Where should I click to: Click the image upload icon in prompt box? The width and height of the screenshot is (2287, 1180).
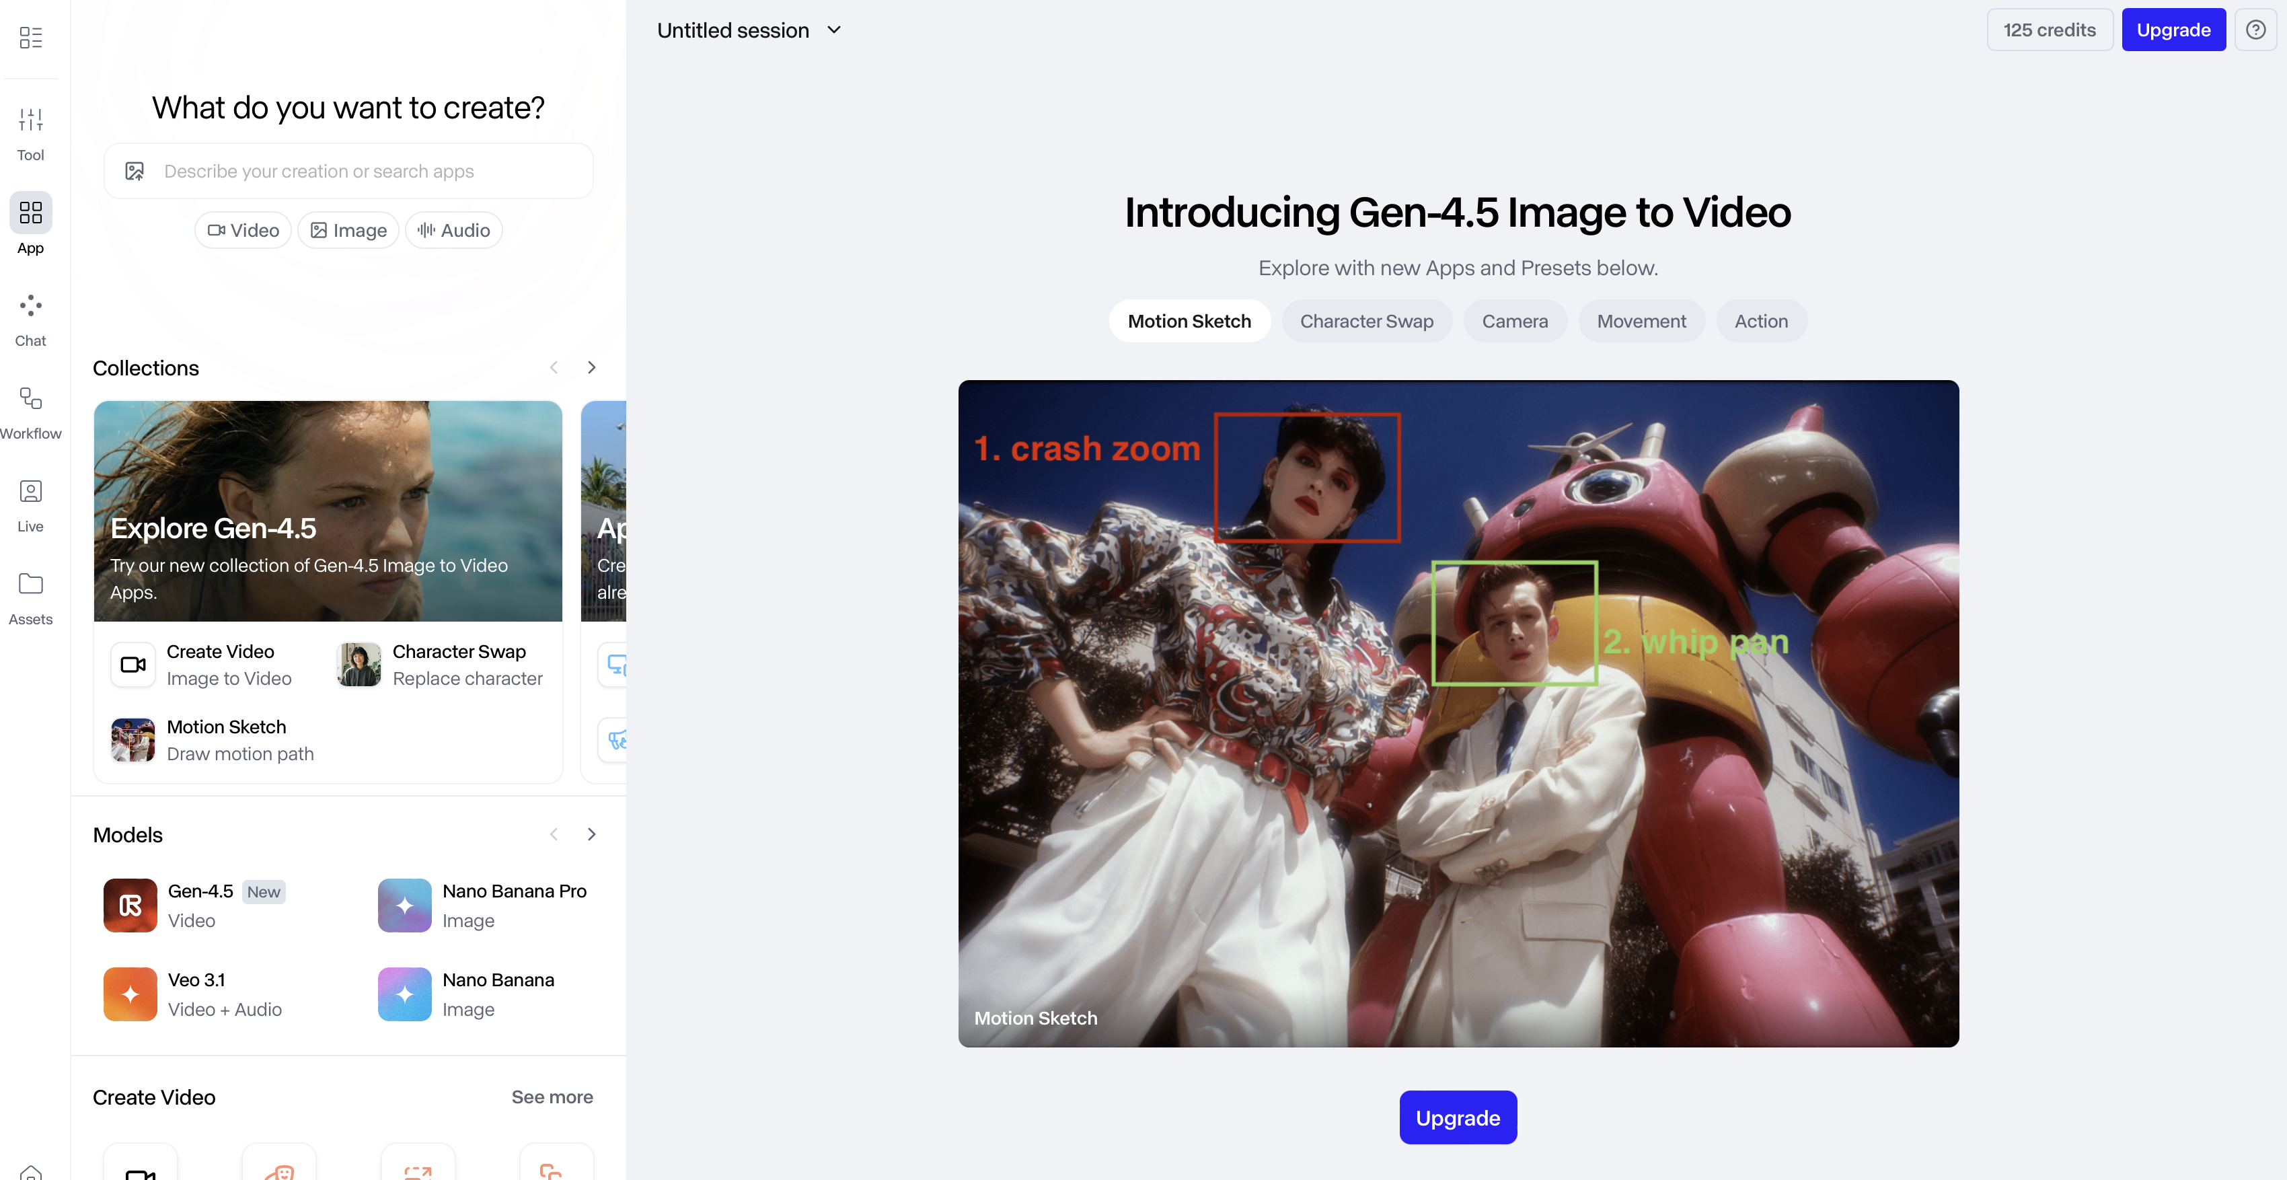coord(135,170)
